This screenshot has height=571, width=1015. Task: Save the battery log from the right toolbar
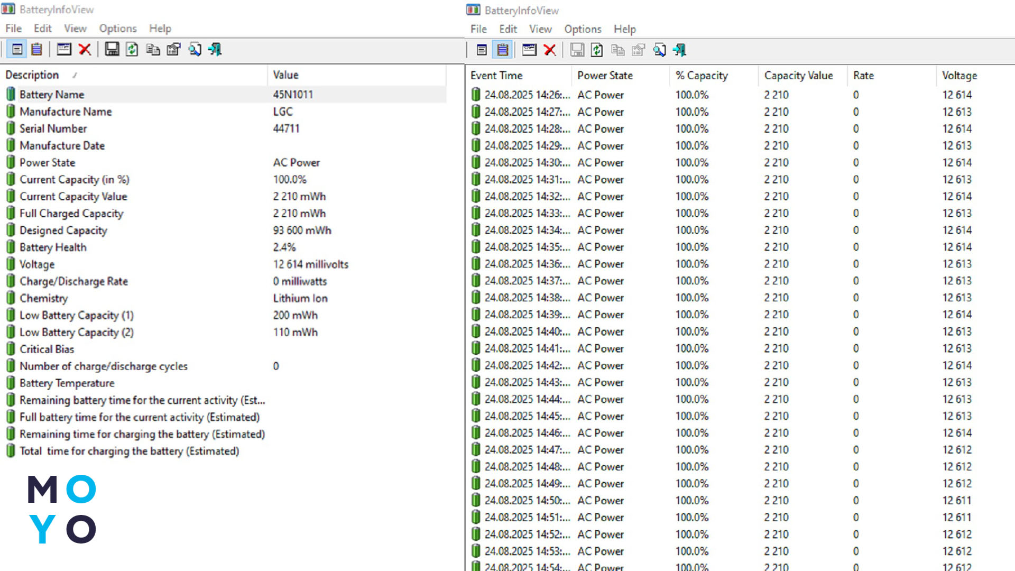coord(577,50)
